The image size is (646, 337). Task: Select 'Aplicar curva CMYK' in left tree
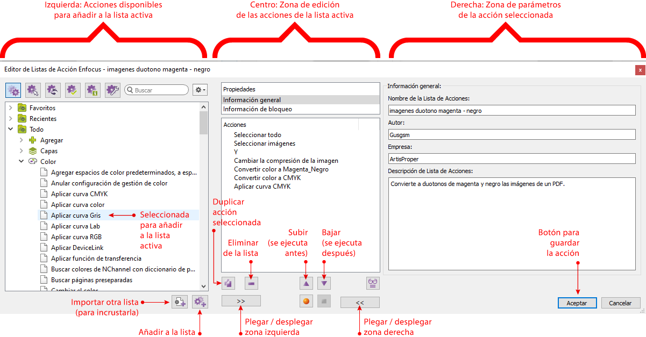(x=80, y=194)
